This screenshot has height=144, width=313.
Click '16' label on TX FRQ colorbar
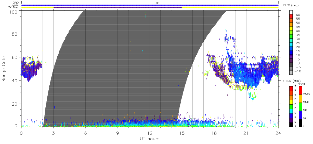pyautogui.click(x=295, y=94)
